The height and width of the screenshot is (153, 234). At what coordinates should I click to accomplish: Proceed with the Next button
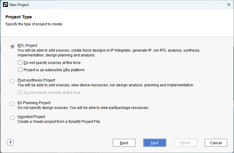click(155, 143)
